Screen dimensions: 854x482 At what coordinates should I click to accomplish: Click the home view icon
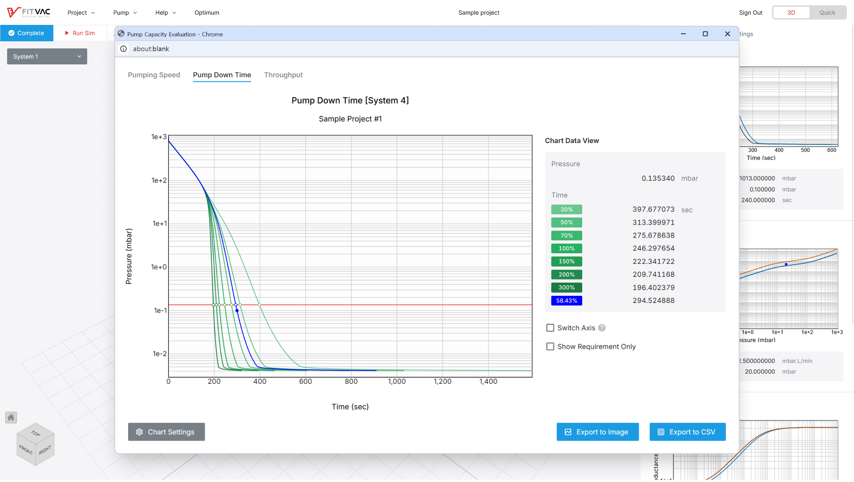tap(11, 418)
